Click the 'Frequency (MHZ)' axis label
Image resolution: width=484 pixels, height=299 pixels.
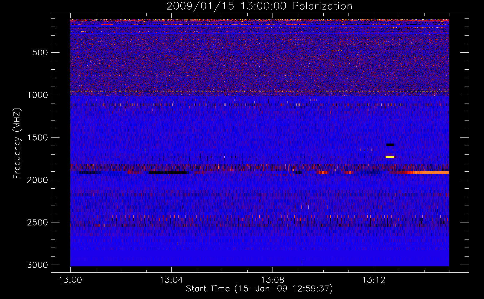[17, 144]
